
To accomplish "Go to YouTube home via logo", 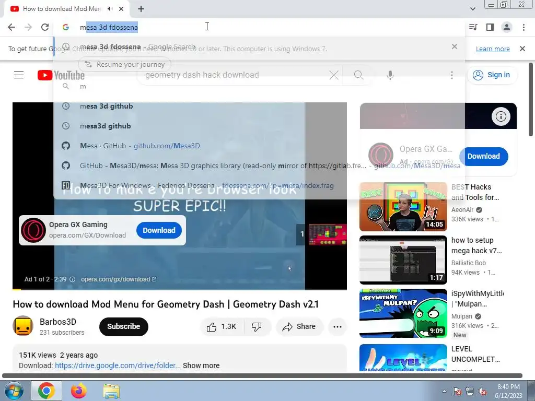I will 61,75.
